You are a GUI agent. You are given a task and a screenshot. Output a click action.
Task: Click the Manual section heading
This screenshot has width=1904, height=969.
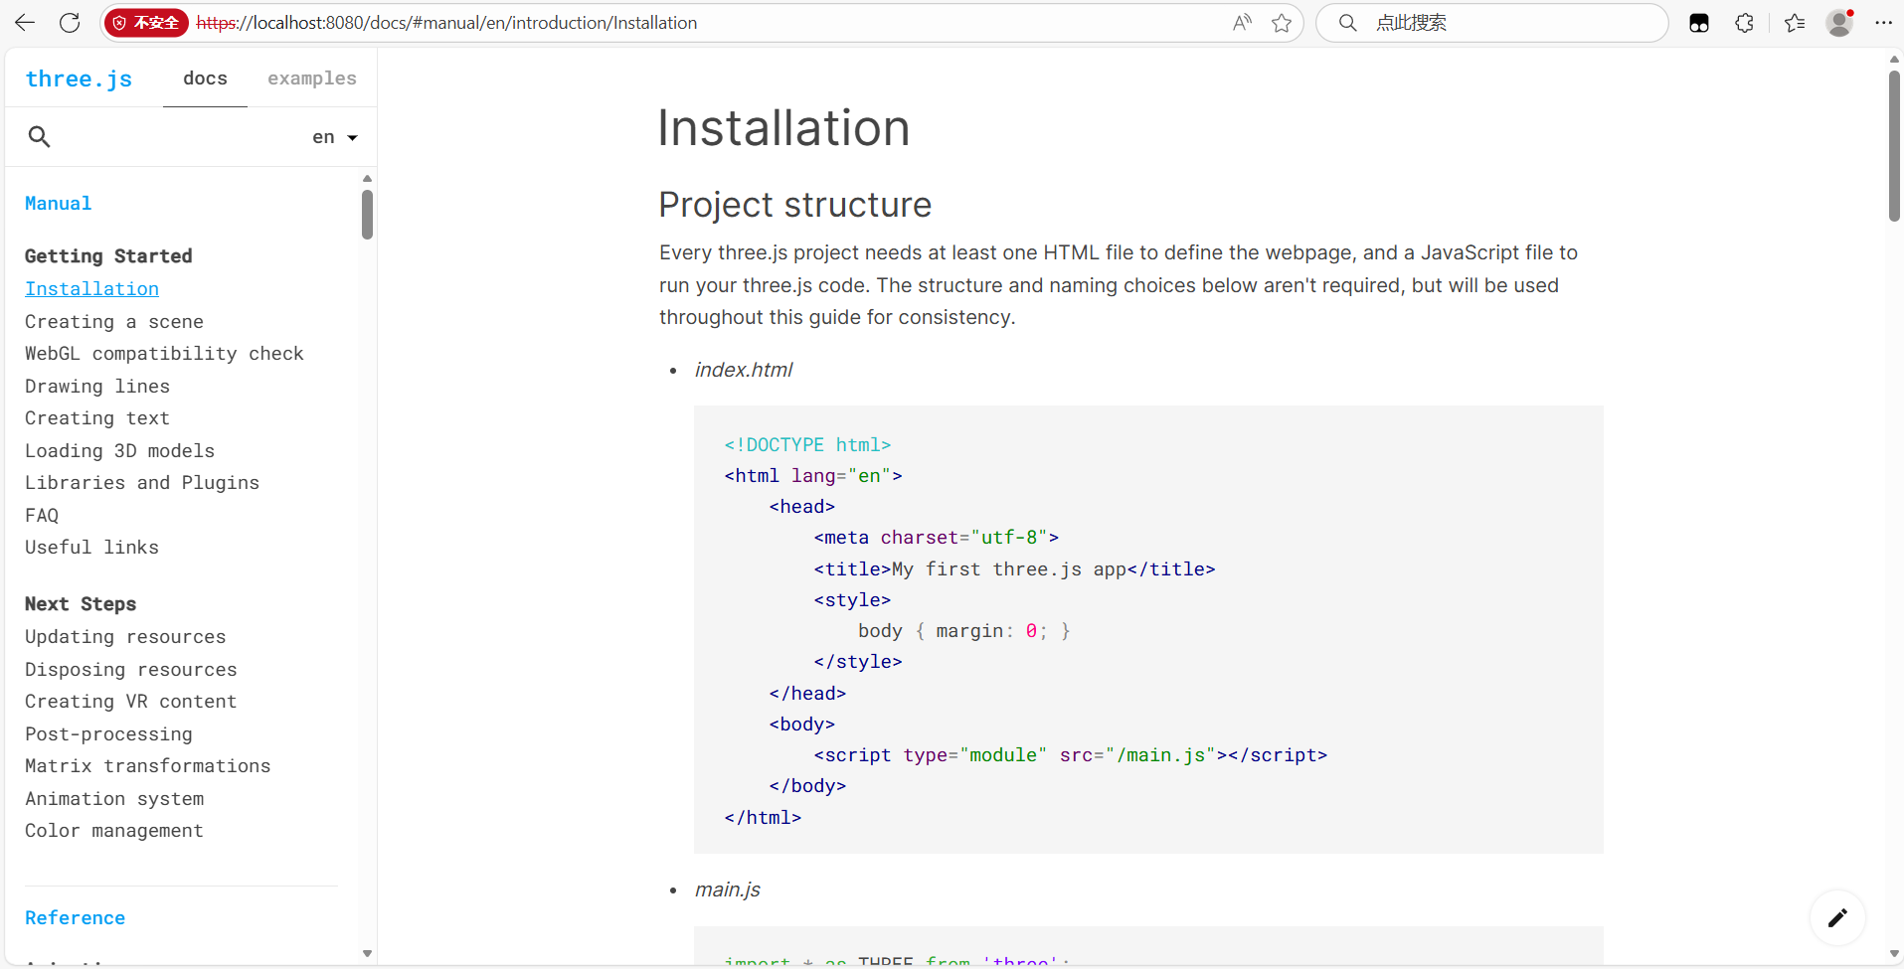(x=58, y=204)
